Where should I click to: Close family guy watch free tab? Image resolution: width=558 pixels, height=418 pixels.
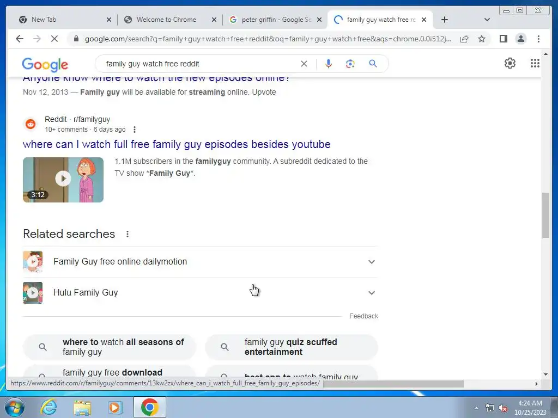(x=424, y=20)
